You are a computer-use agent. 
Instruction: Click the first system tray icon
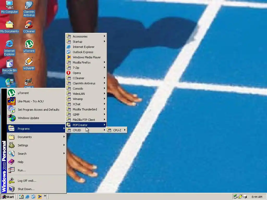(x=235, y=197)
